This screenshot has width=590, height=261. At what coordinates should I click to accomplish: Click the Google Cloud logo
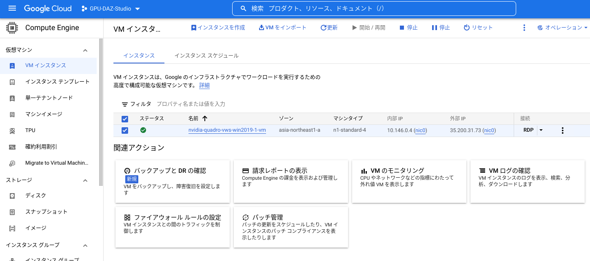coord(48,9)
